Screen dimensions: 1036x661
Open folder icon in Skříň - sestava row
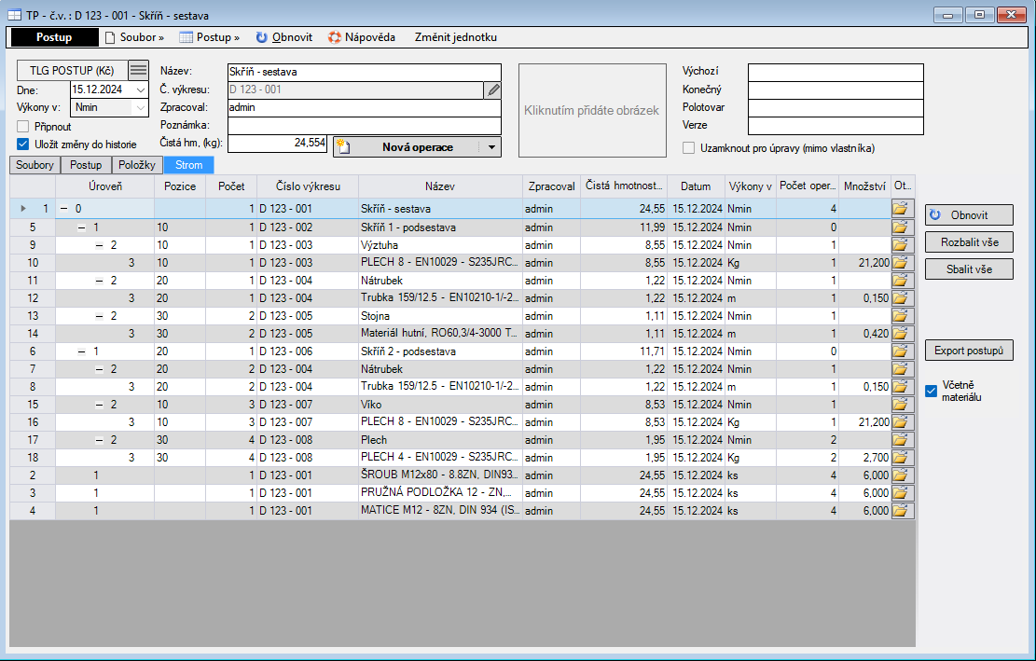point(903,209)
